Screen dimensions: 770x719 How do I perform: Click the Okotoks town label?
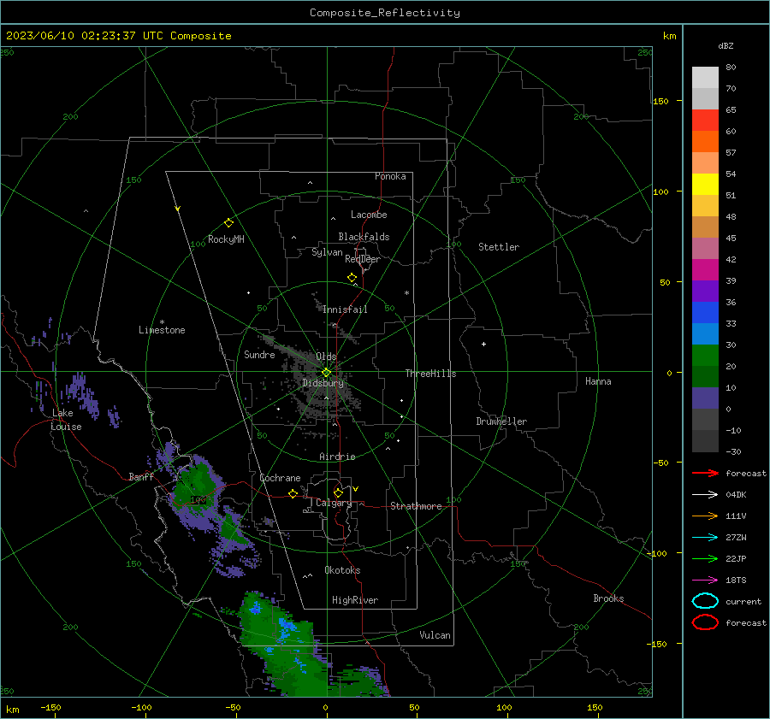pyautogui.click(x=342, y=570)
